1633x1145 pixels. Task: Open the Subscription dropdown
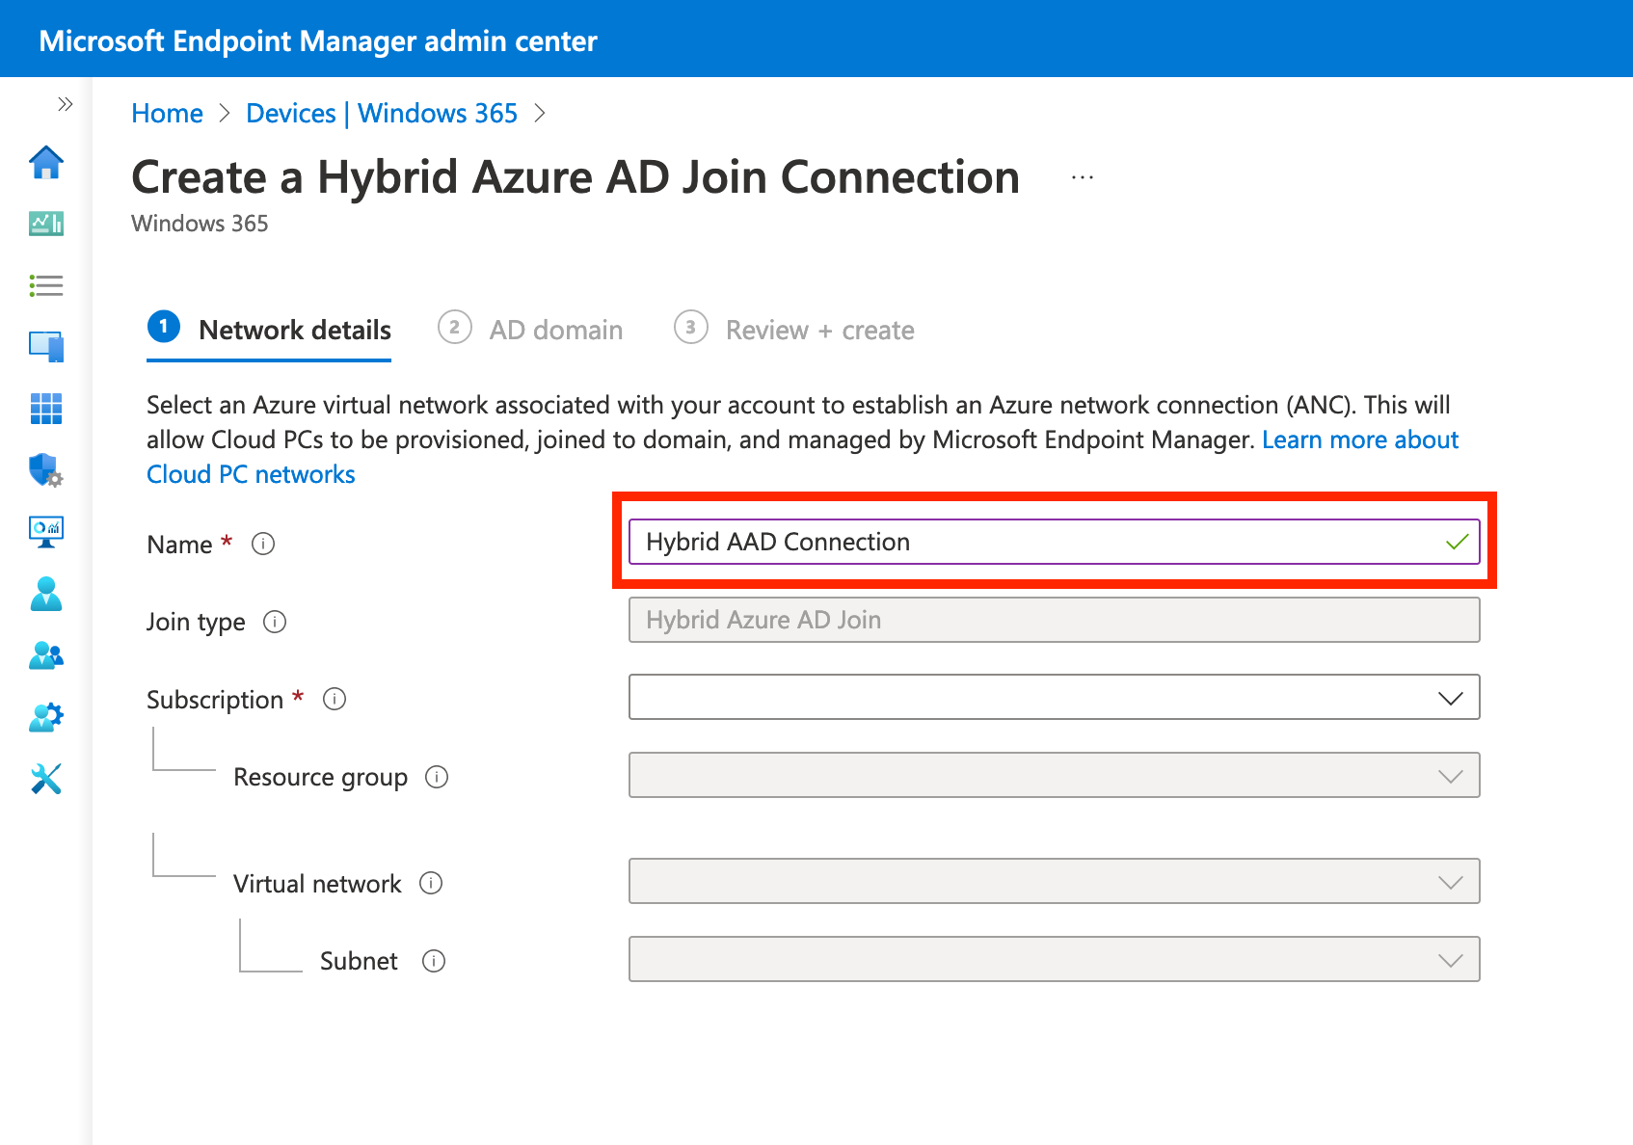click(x=1054, y=698)
